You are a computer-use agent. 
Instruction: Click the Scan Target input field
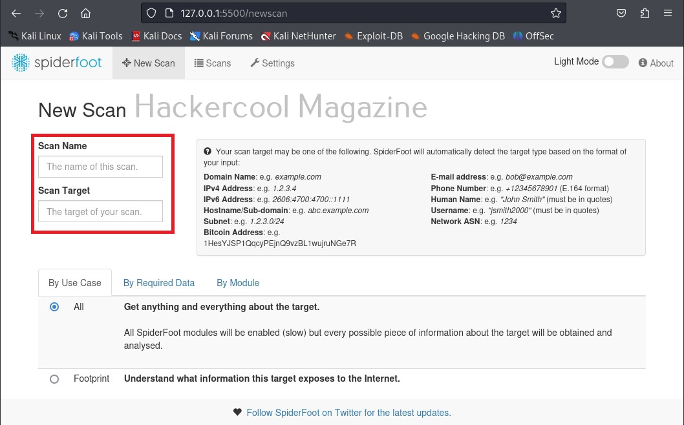tap(100, 211)
